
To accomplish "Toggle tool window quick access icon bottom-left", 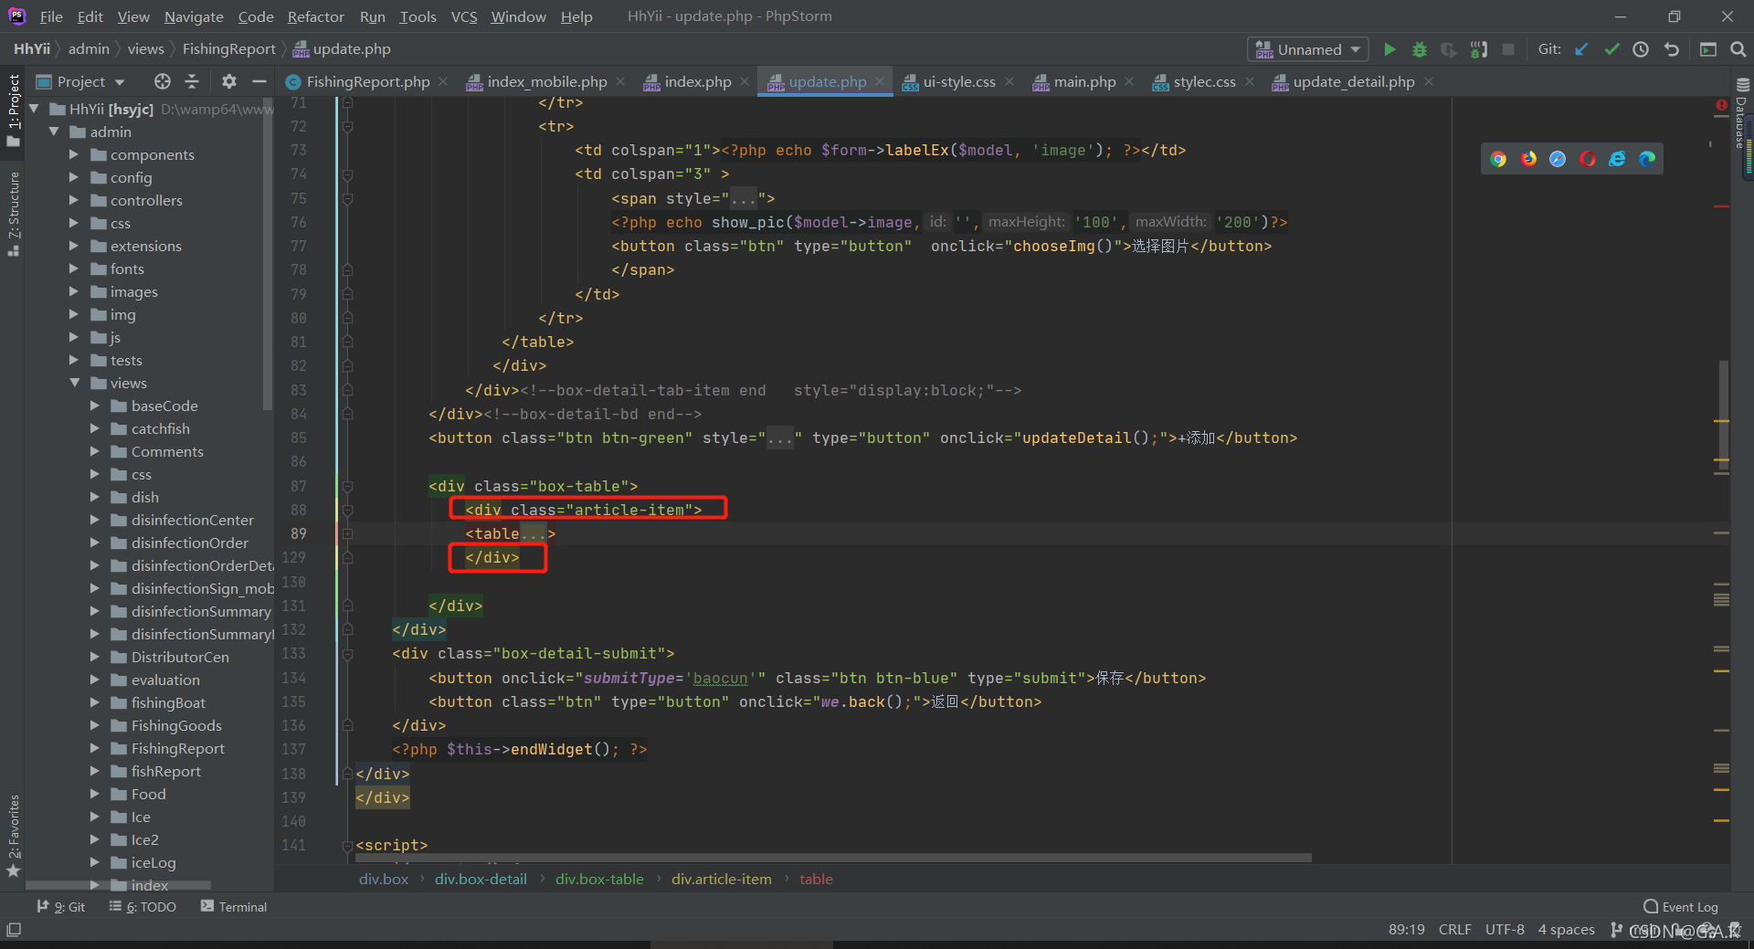I will click(x=14, y=930).
